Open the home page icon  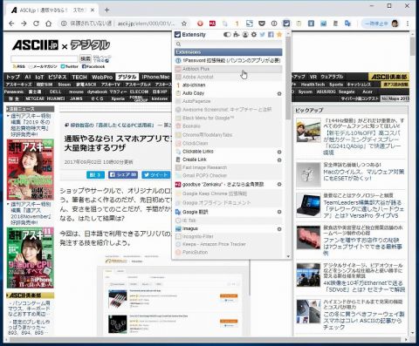[x=48, y=24]
